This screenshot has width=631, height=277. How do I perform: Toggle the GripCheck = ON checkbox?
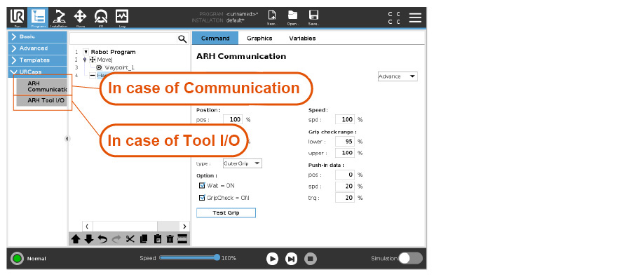tap(203, 198)
